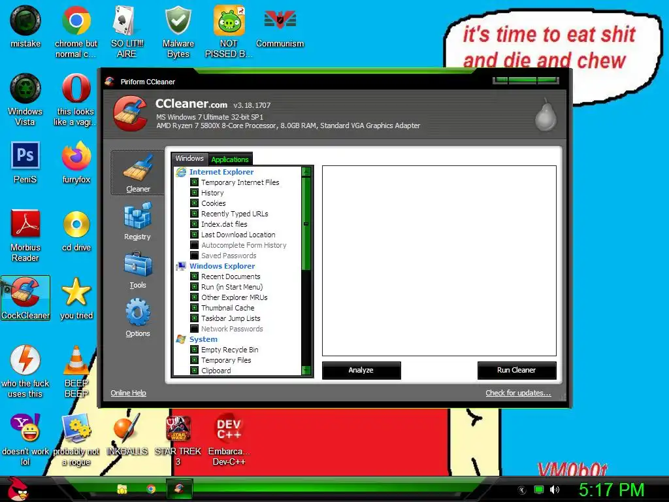Open the Registry section icon

tap(137, 216)
